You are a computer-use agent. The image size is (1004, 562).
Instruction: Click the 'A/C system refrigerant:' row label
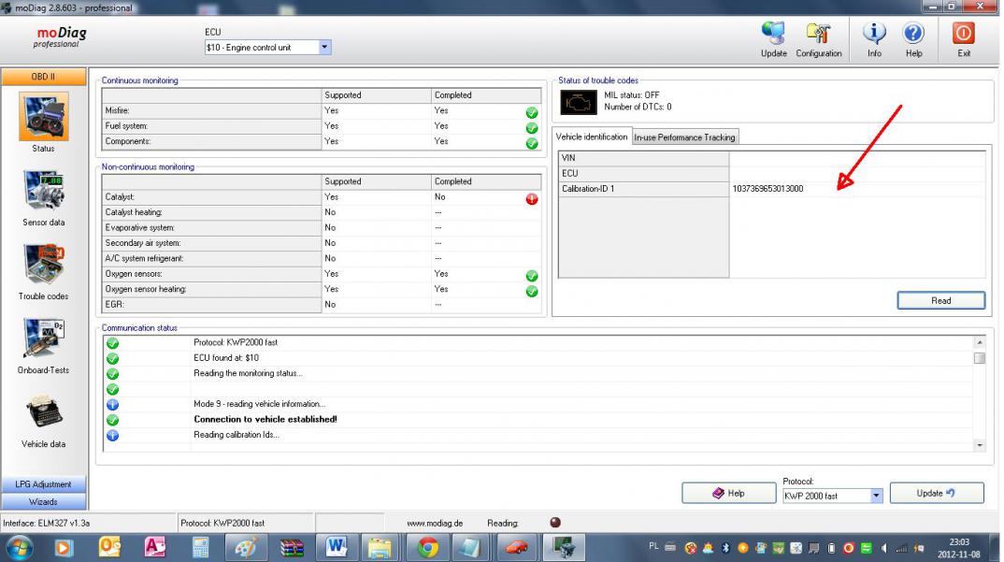144,258
